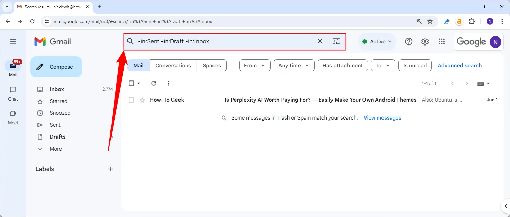
Task: View site information icon in address bar
Action: 47,21
